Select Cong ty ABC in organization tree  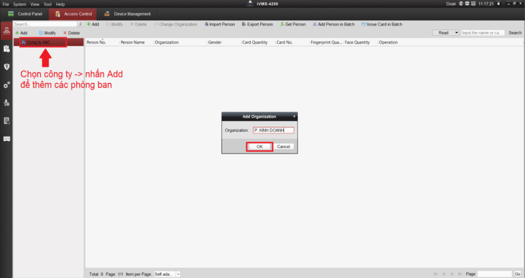point(39,42)
